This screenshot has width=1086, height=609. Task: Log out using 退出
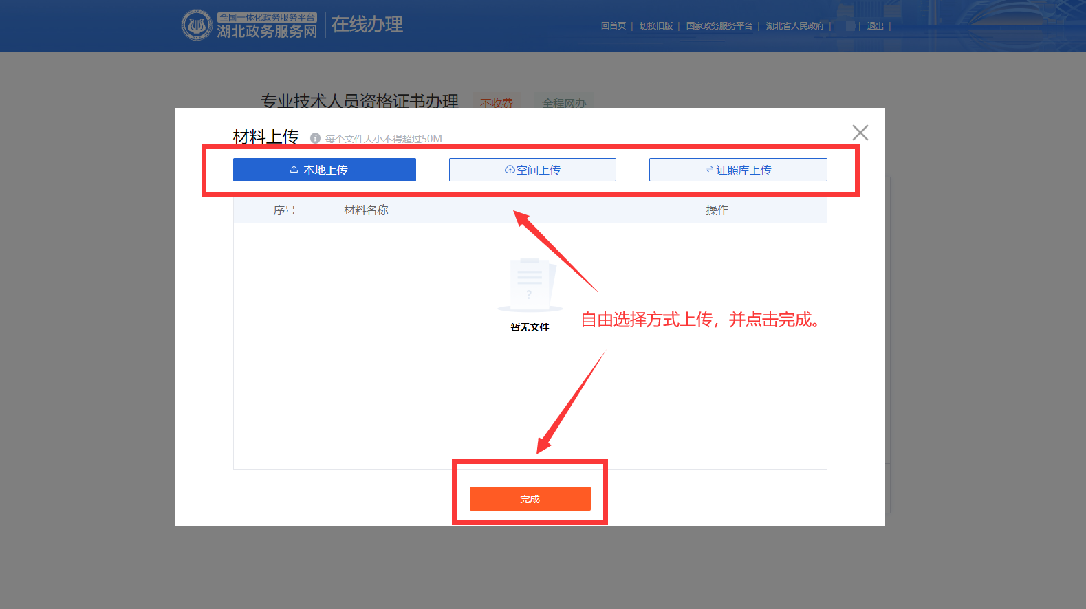(875, 26)
